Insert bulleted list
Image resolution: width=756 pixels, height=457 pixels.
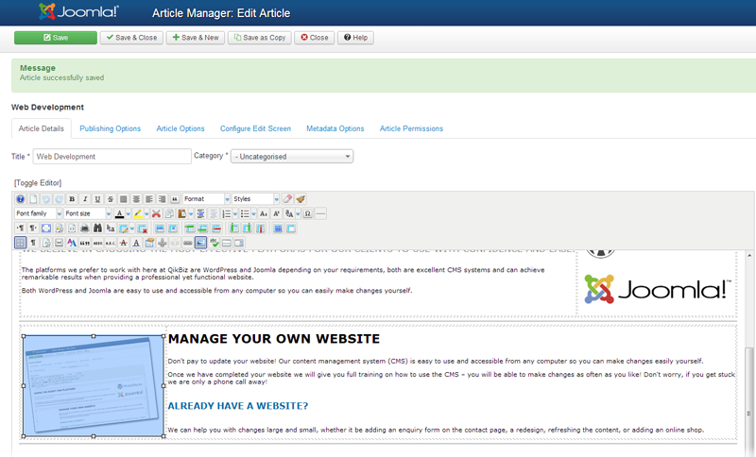(245, 213)
